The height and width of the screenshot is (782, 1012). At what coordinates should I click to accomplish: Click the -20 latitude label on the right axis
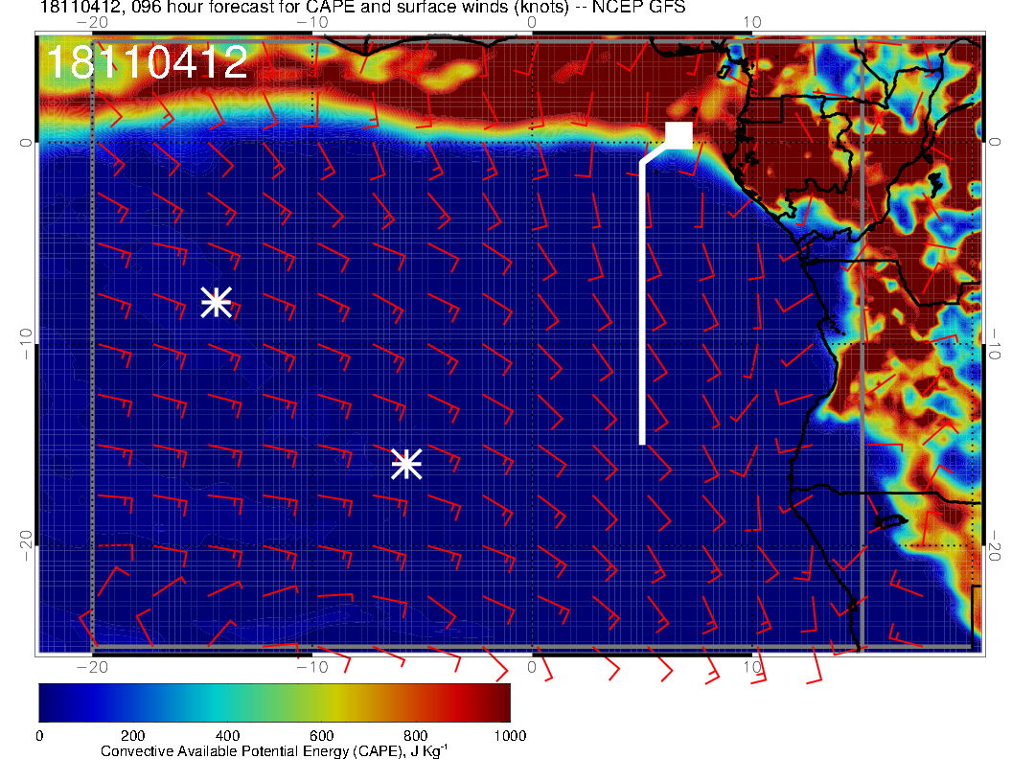point(997,544)
